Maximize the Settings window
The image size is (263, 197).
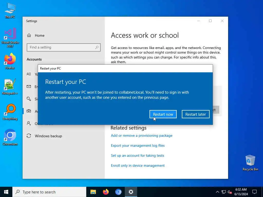point(210,21)
